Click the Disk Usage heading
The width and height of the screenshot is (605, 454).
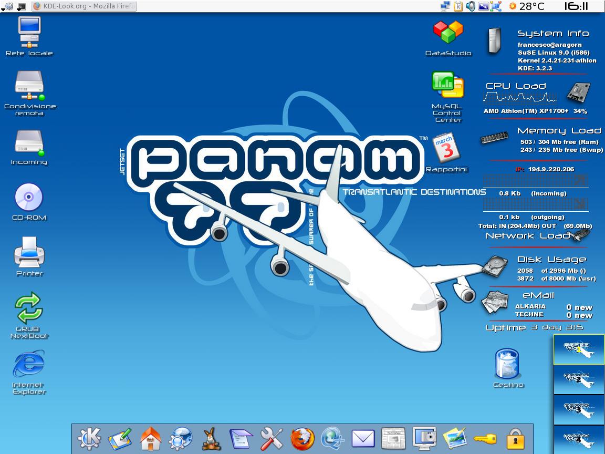coord(551,260)
